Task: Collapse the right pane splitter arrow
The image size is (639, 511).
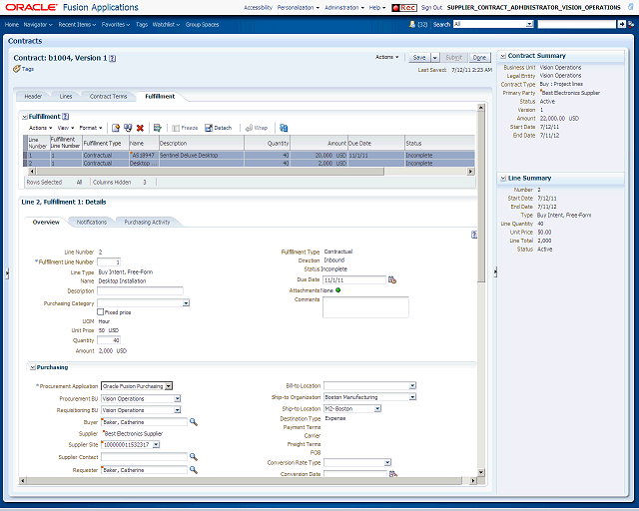Action: (x=495, y=271)
